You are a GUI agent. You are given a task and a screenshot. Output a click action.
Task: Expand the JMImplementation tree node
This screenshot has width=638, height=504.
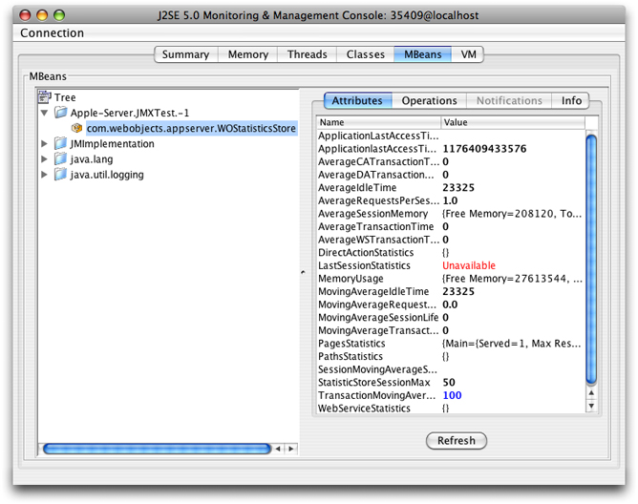pos(44,143)
